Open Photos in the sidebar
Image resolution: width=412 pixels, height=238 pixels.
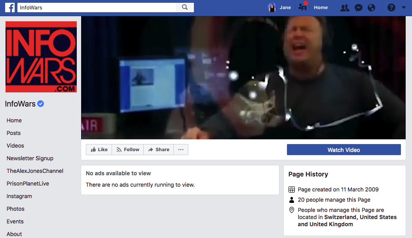coord(15,209)
